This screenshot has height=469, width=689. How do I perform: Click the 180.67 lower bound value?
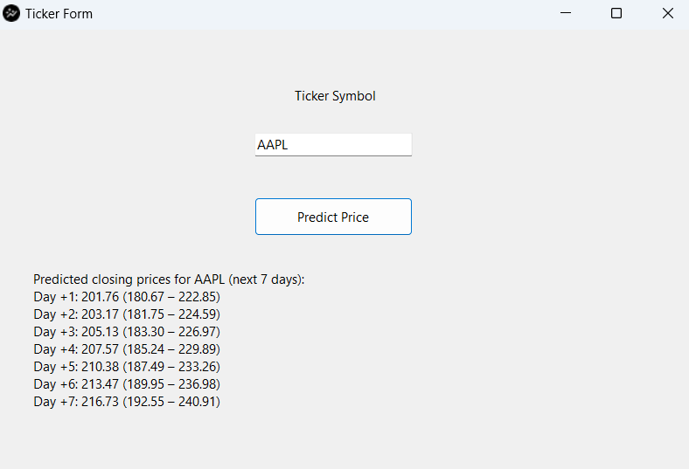pos(145,297)
